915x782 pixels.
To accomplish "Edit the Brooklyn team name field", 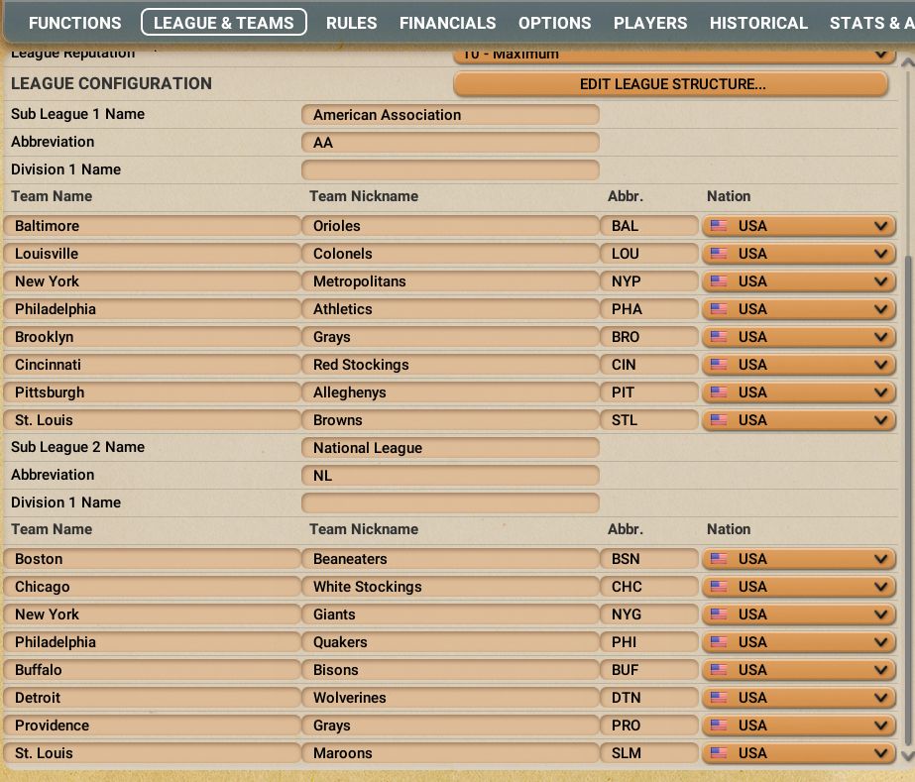I will pyautogui.click(x=152, y=337).
